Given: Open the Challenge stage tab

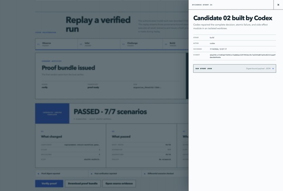Looking at the screenshot, I should 141,44.
